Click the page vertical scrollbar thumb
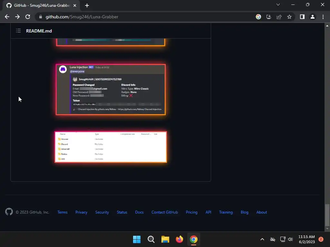This screenshot has height=247, width=330. [x=327, y=215]
